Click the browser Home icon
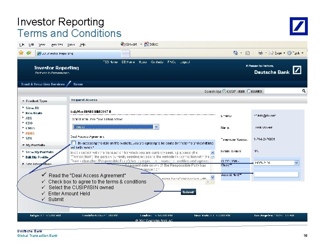The height and width of the screenshot is (245, 325). pos(235,53)
